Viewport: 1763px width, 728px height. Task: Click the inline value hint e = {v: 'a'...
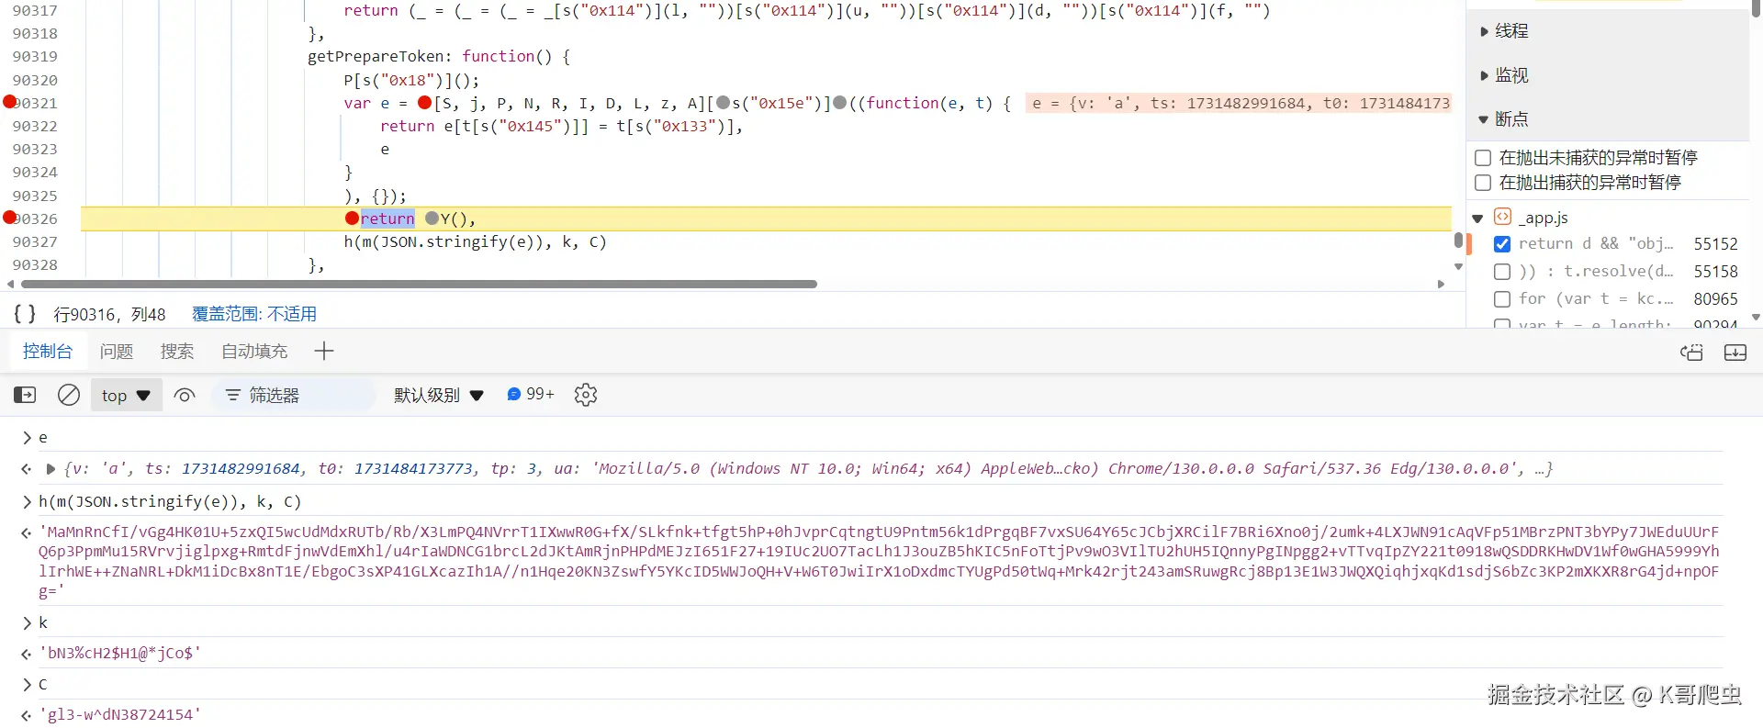coord(1238,103)
